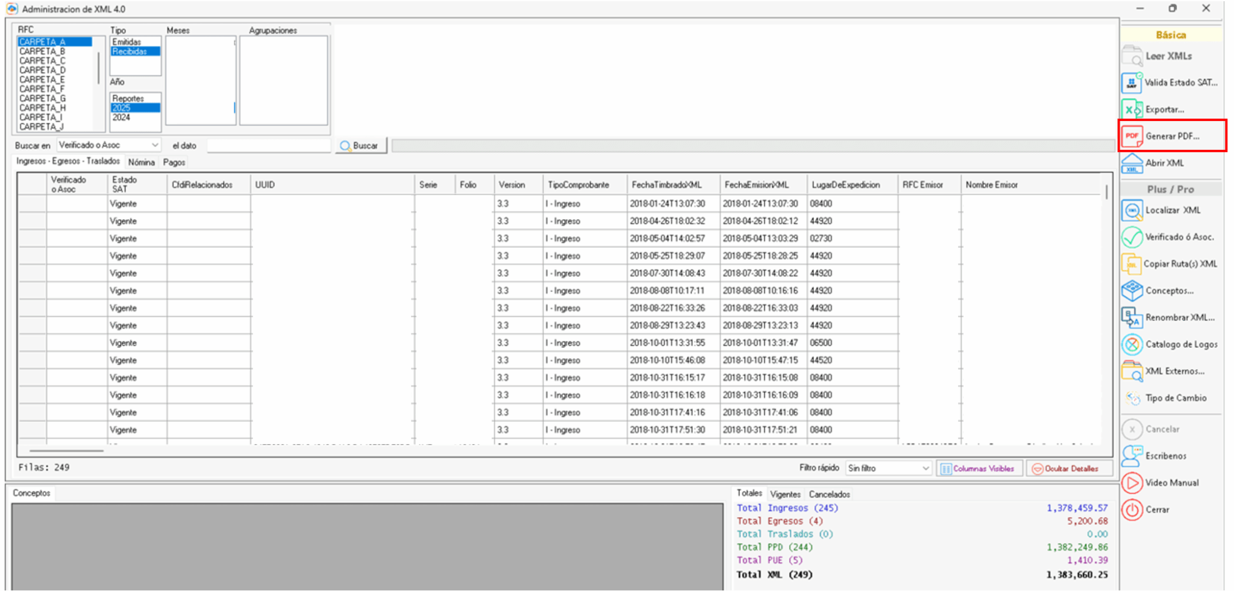
Task: Open the Cancelados totals tab
Action: [x=829, y=494]
